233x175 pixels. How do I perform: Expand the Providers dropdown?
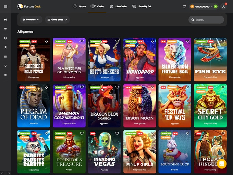coord(30,20)
